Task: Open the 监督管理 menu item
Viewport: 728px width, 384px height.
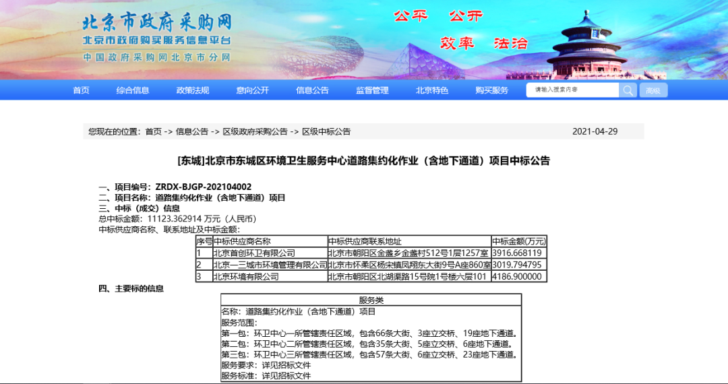Action: click(x=372, y=90)
